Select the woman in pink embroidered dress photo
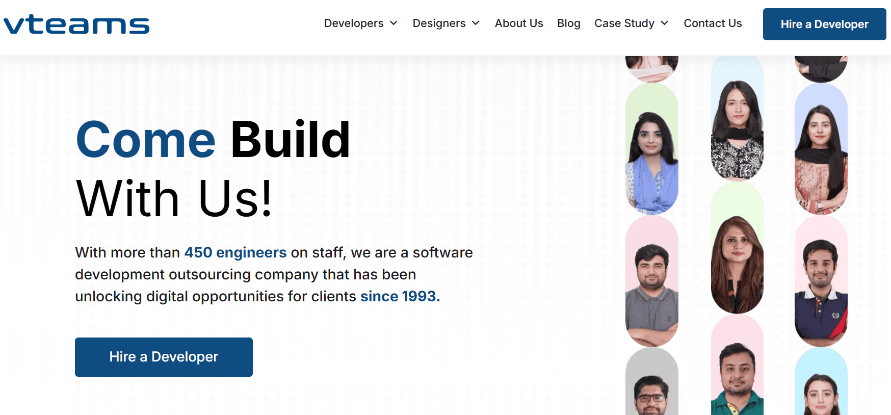Viewport: 891px width, 415px height. tap(821, 149)
